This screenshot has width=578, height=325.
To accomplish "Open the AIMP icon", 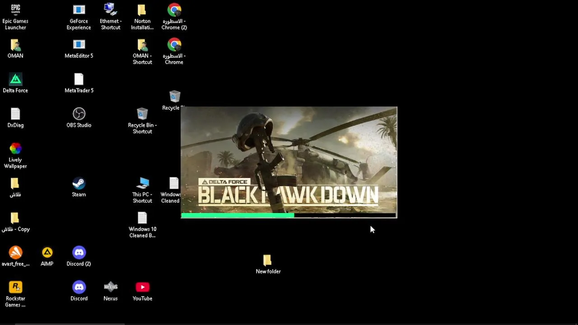I will [x=47, y=257].
